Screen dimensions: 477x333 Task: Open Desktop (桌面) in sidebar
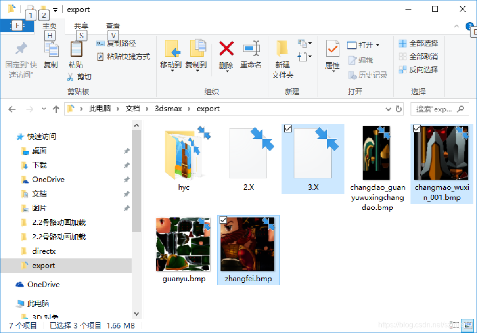coord(39,151)
